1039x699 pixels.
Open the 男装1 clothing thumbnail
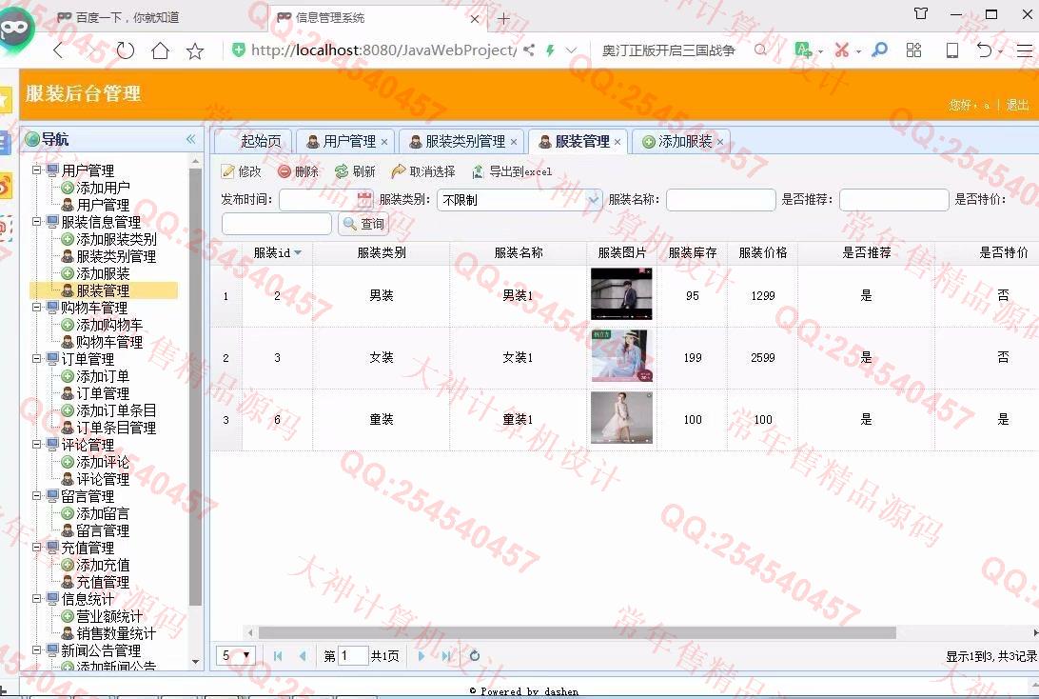click(621, 294)
